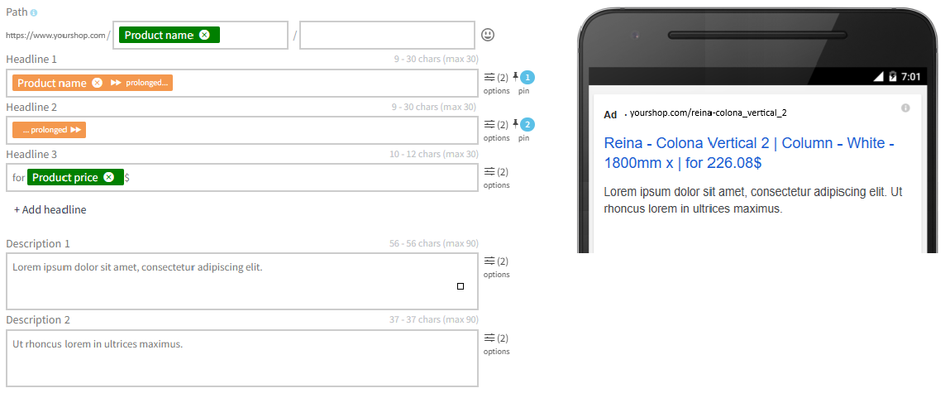This screenshot has height=393, width=945.
Task: Open options for Description 1
Action: (x=497, y=266)
